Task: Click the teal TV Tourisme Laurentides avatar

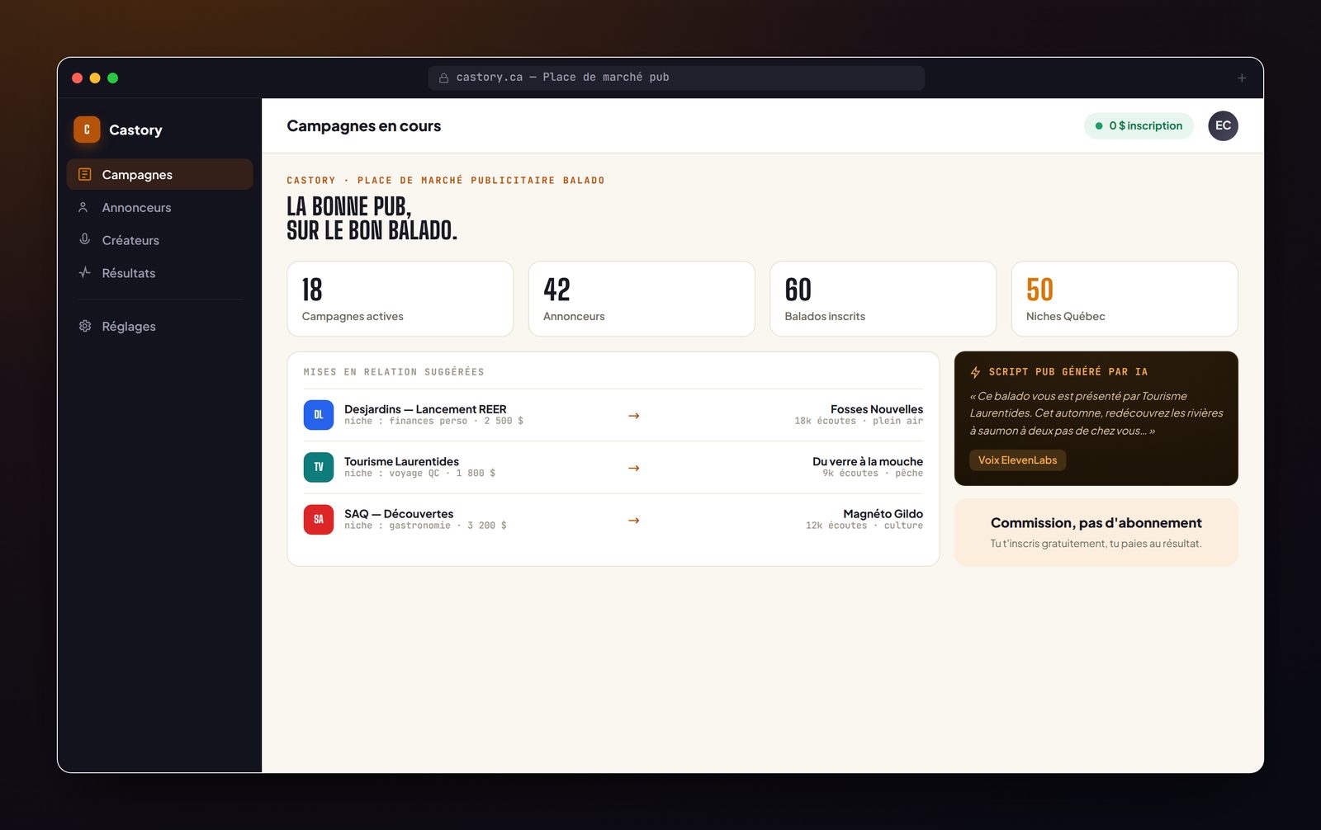Action: tap(319, 467)
